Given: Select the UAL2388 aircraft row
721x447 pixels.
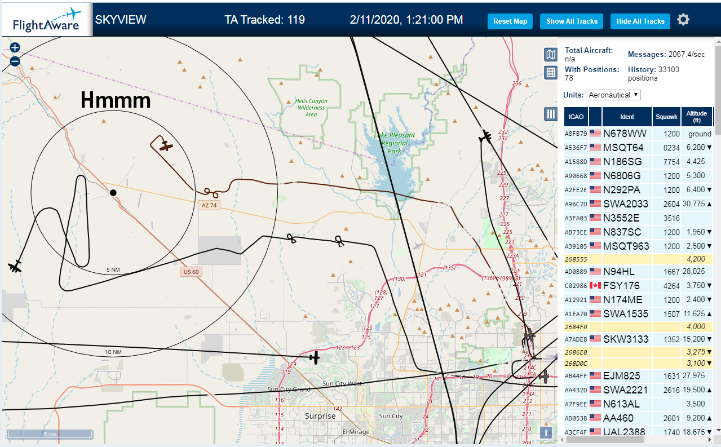Looking at the screenshot, I should 639,432.
